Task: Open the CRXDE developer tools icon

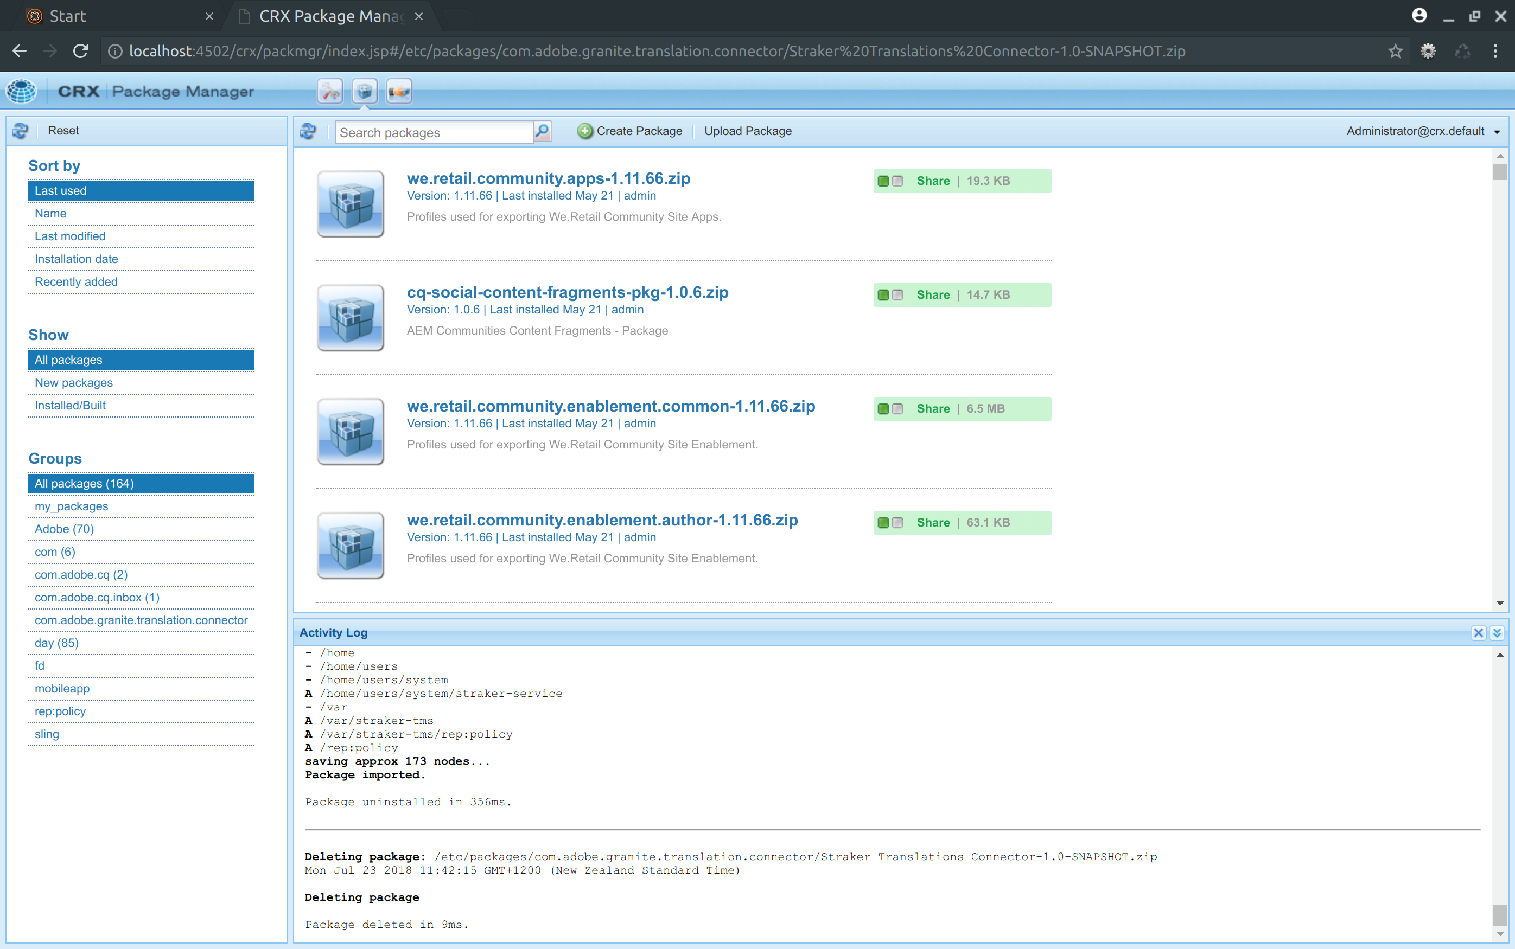Action: pos(329,92)
